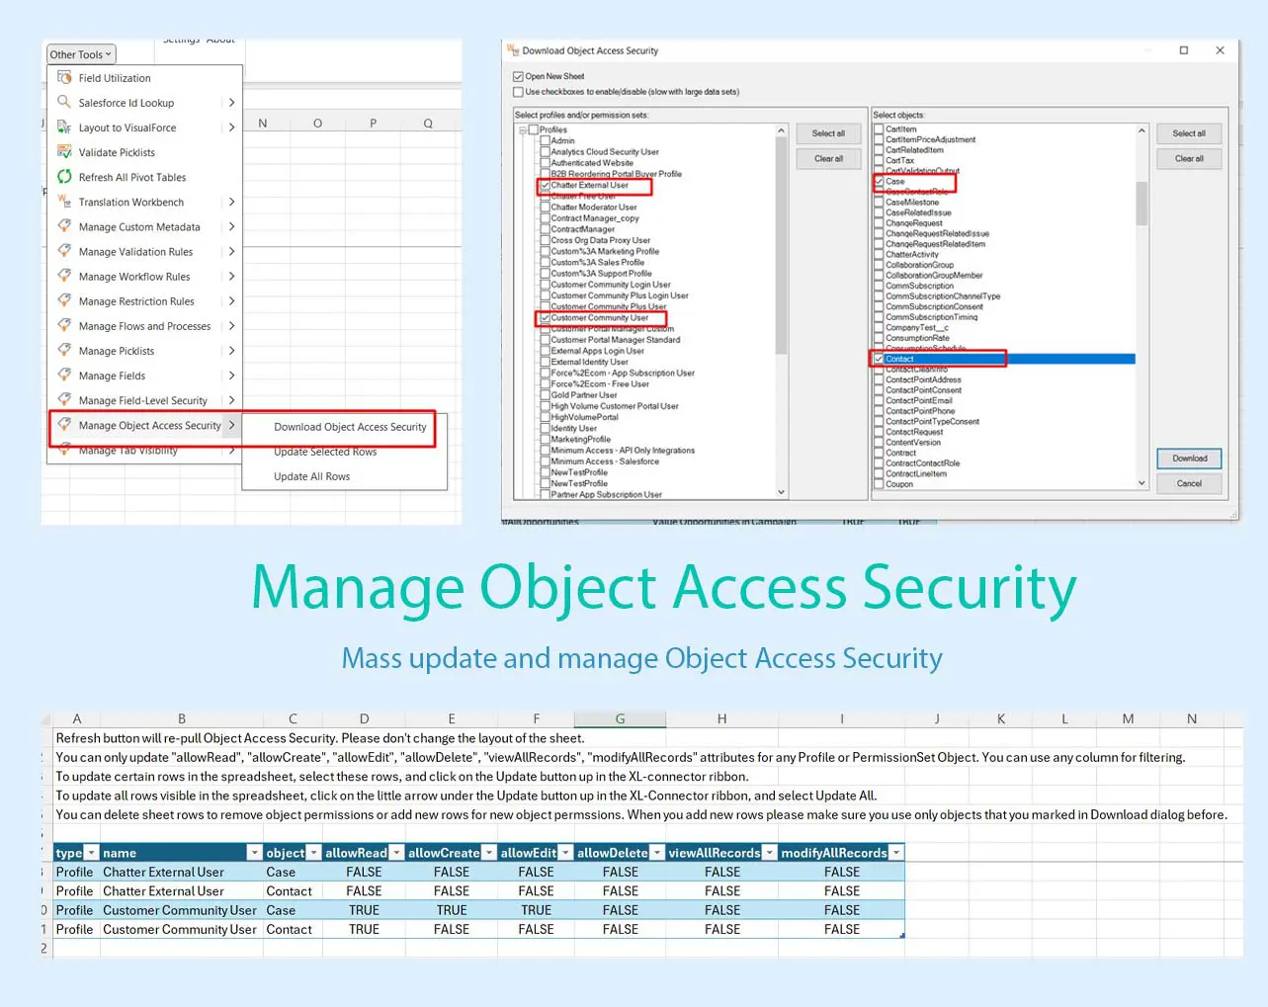Click the Salesforce Id Lookup magnifier icon

click(x=64, y=102)
